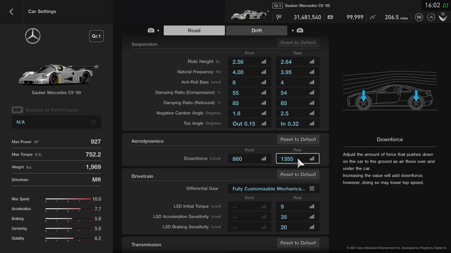Click the collector level 50 badge
The image size is (451, 253).
[x=419, y=17]
